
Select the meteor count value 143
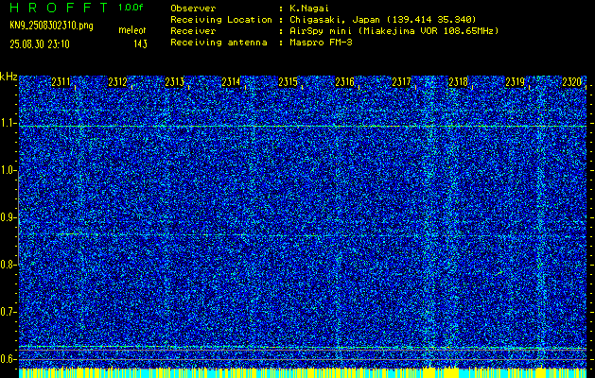[x=140, y=44]
